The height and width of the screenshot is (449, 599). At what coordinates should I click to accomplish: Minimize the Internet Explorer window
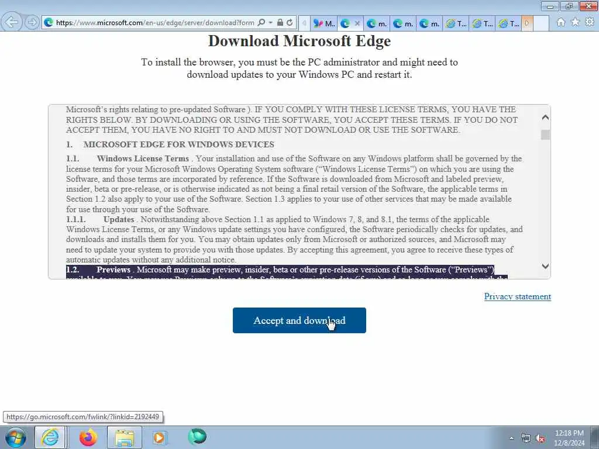(550, 6)
